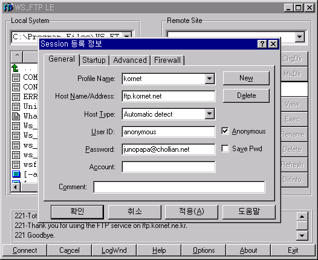Click the Host Name/Address input field
Image resolution: width=318 pixels, height=260 pixels.
(x=169, y=96)
